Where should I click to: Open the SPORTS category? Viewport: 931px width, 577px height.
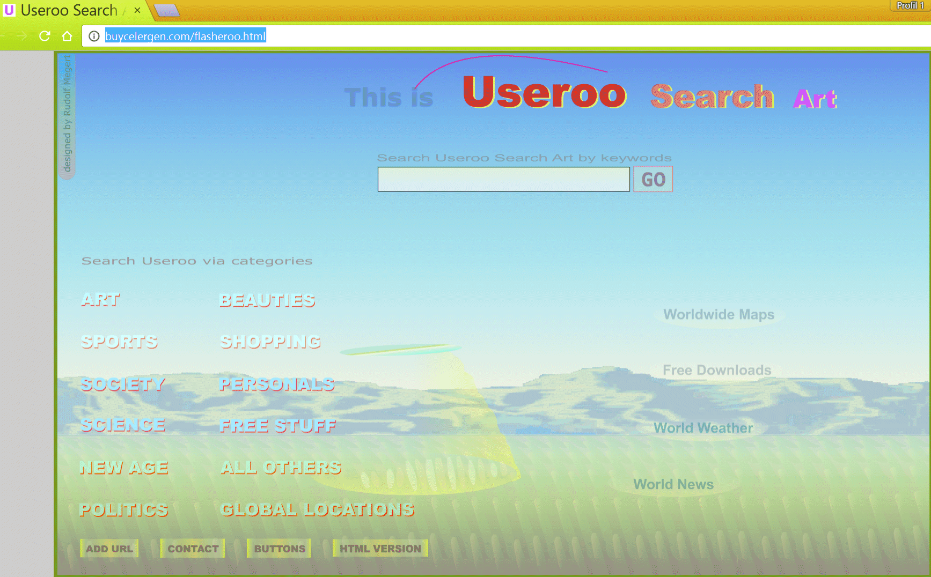tap(119, 342)
